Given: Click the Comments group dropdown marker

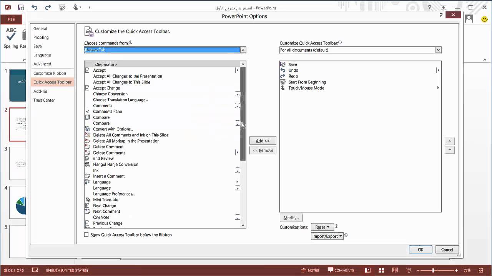Looking at the screenshot, I should (x=238, y=106).
